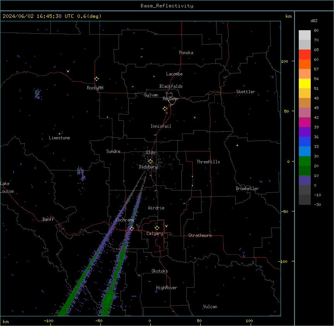Viewport: 334px width, 326px height.
Task: Pick the light blue 30–33 dBZ swatch
Action: (x=305, y=151)
